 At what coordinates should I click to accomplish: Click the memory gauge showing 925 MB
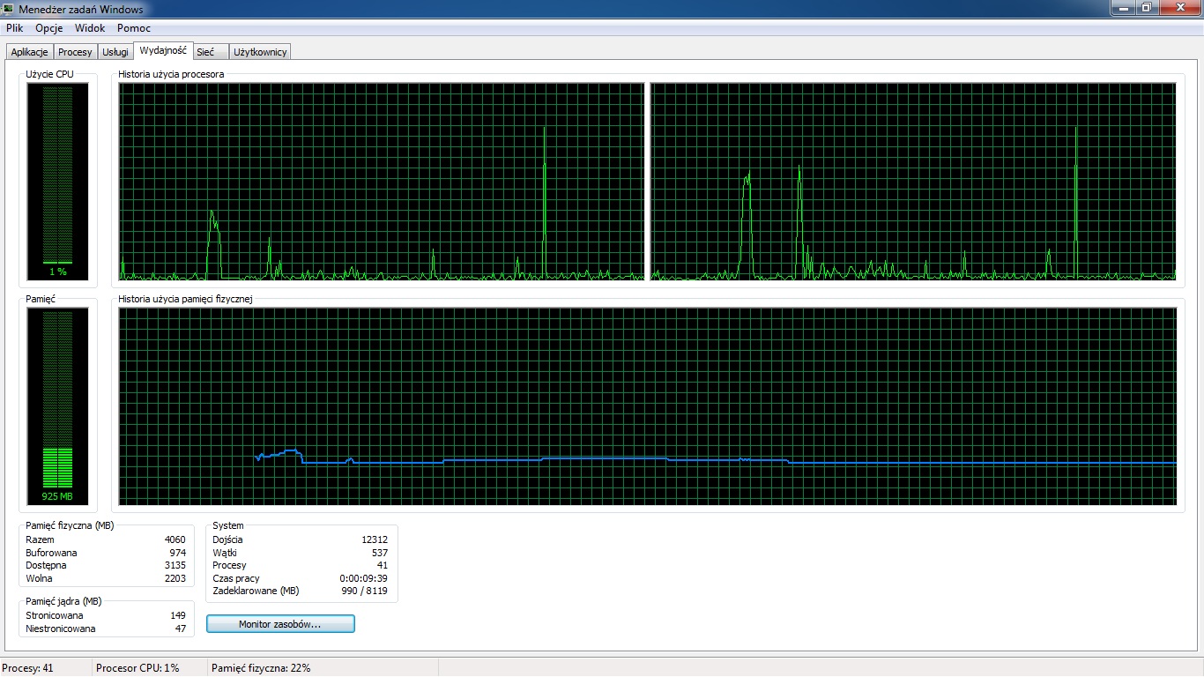pos(57,405)
